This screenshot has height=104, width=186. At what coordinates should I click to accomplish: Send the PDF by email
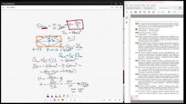point(140,12)
